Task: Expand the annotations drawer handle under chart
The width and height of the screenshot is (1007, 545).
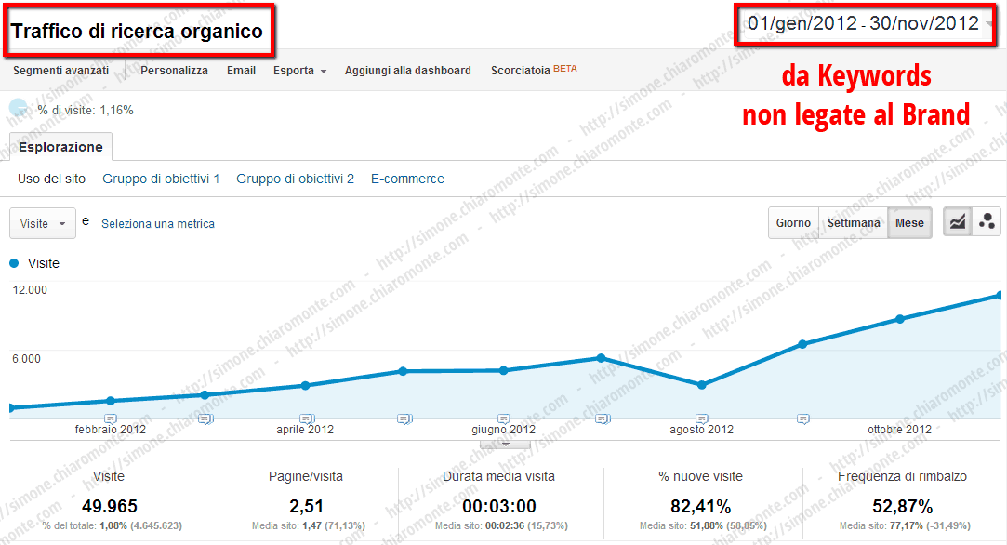Action: tap(505, 445)
